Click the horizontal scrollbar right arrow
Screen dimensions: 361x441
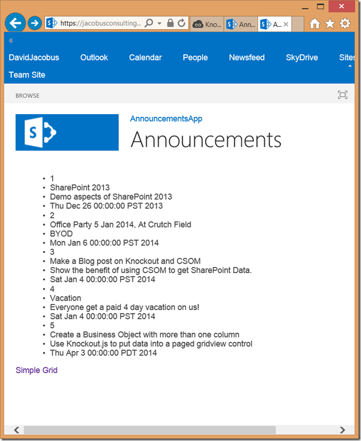click(x=343, y=430)
